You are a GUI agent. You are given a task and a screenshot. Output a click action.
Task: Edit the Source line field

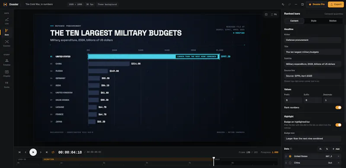313,76
